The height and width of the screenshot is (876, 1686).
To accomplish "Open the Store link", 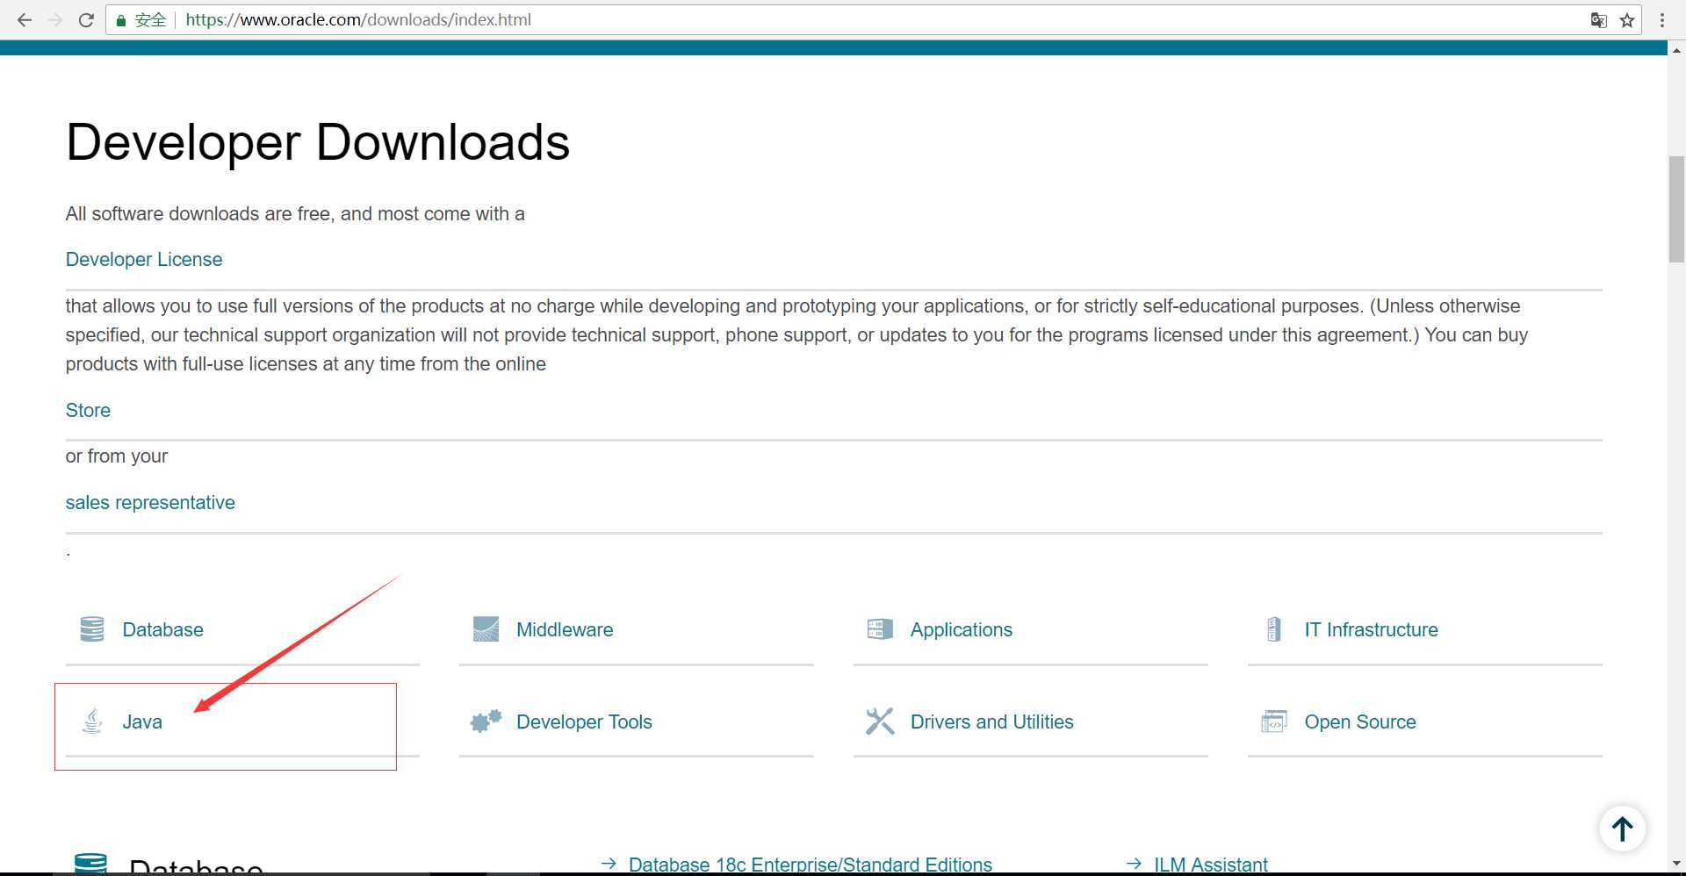I will point(88,410).
